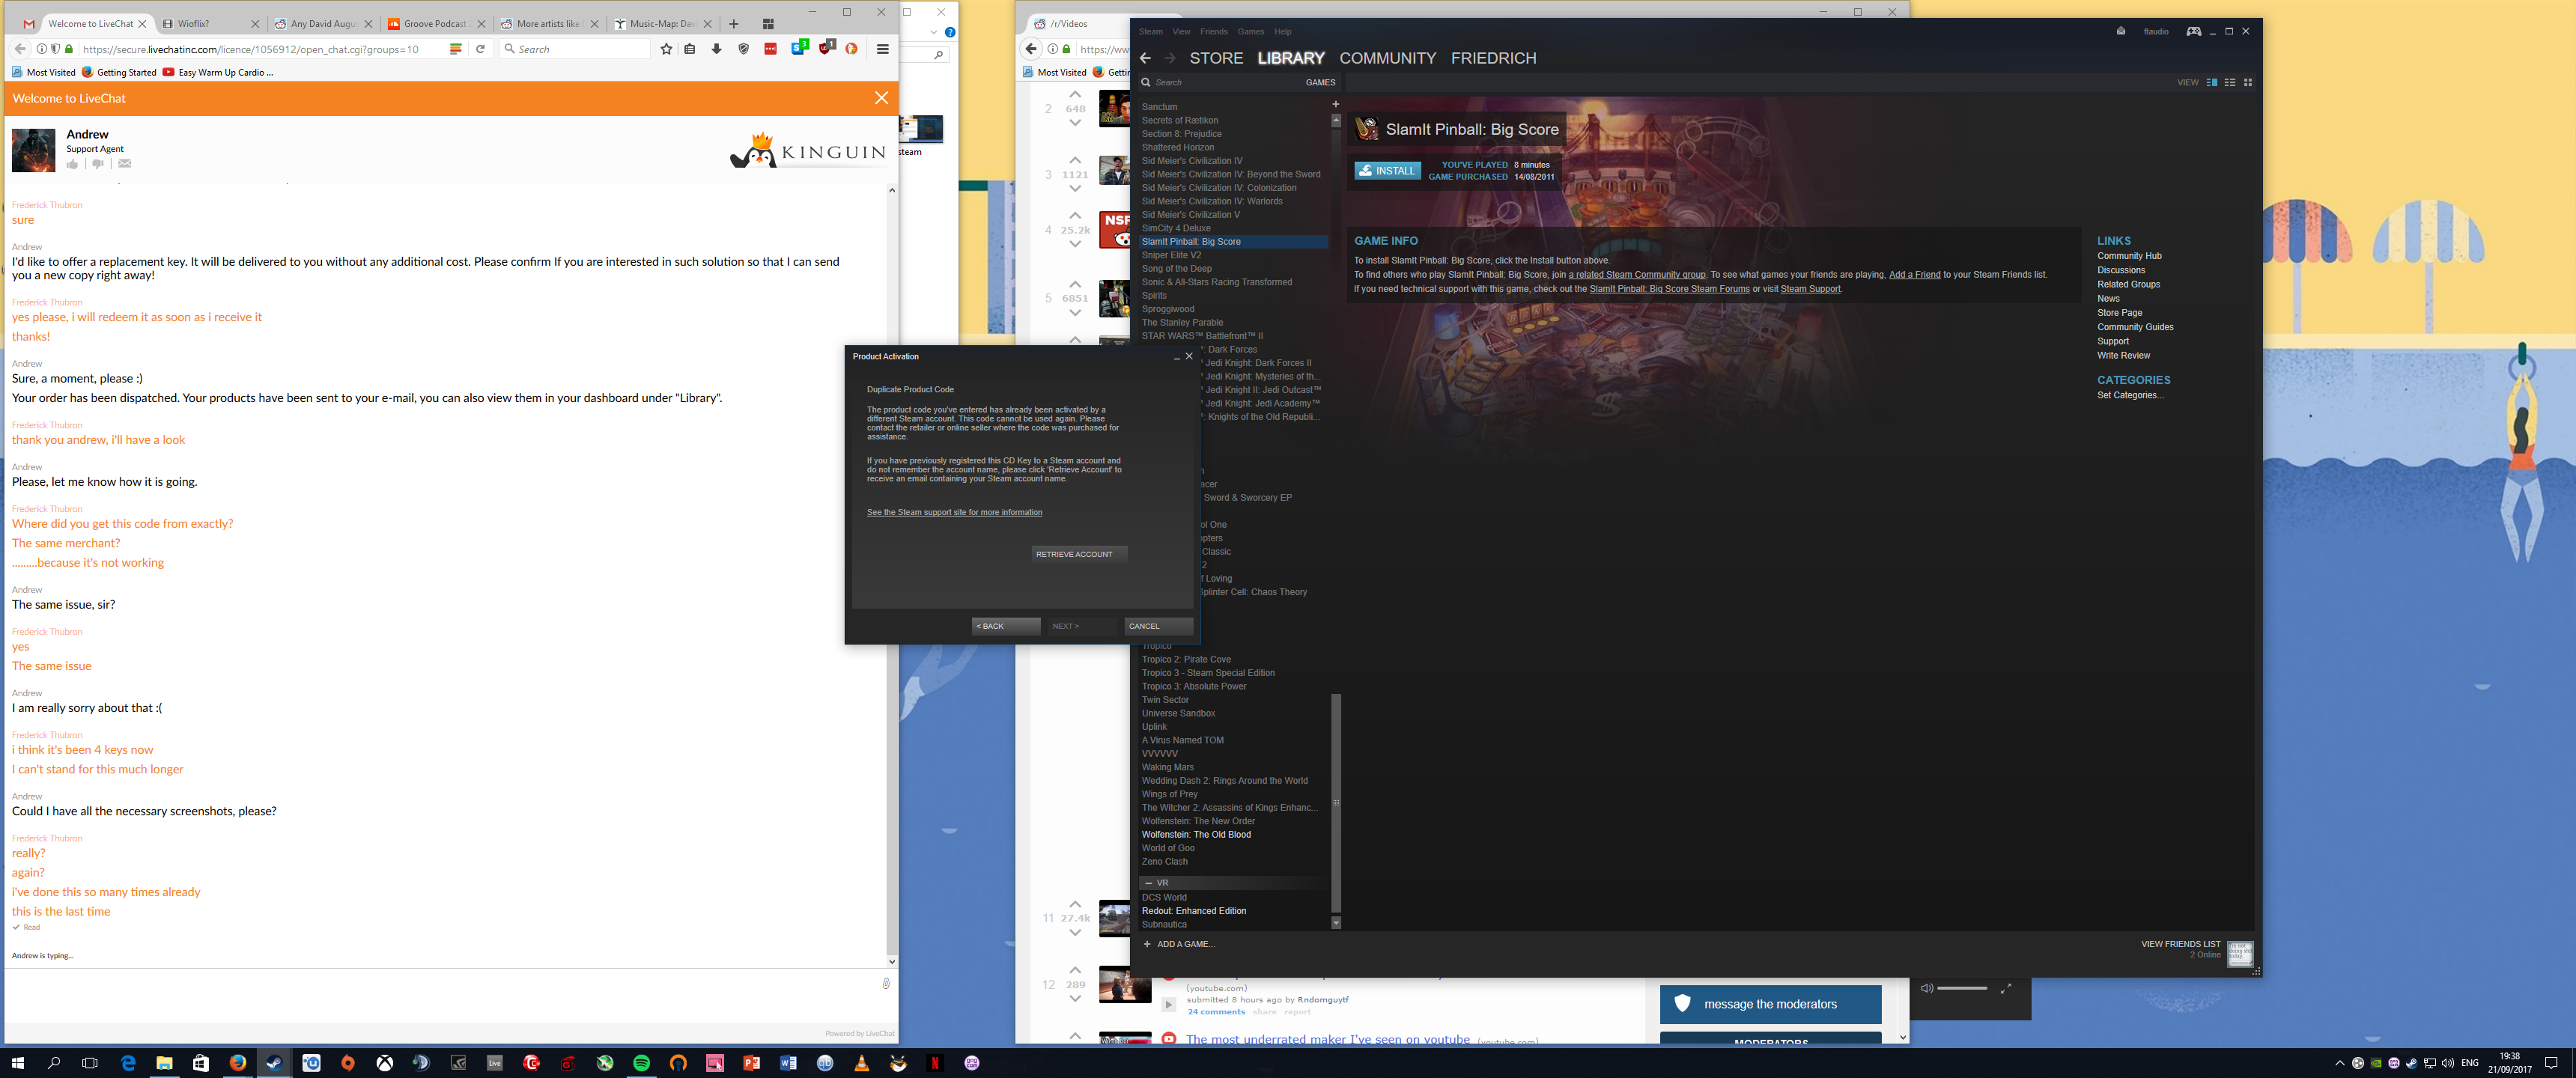Open VIEW FRIENDS LIST in Steam
This screenshot has height=1078, width=2576.
coord(2180,944)
